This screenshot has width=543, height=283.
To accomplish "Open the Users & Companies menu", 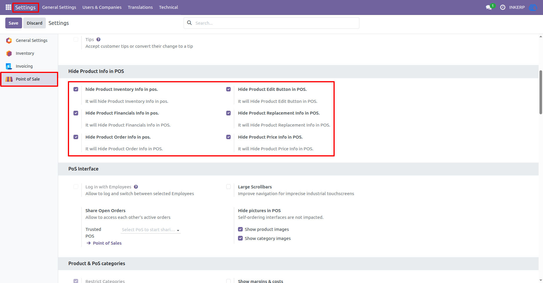I will pyautogui.click(x=102, y=7).
